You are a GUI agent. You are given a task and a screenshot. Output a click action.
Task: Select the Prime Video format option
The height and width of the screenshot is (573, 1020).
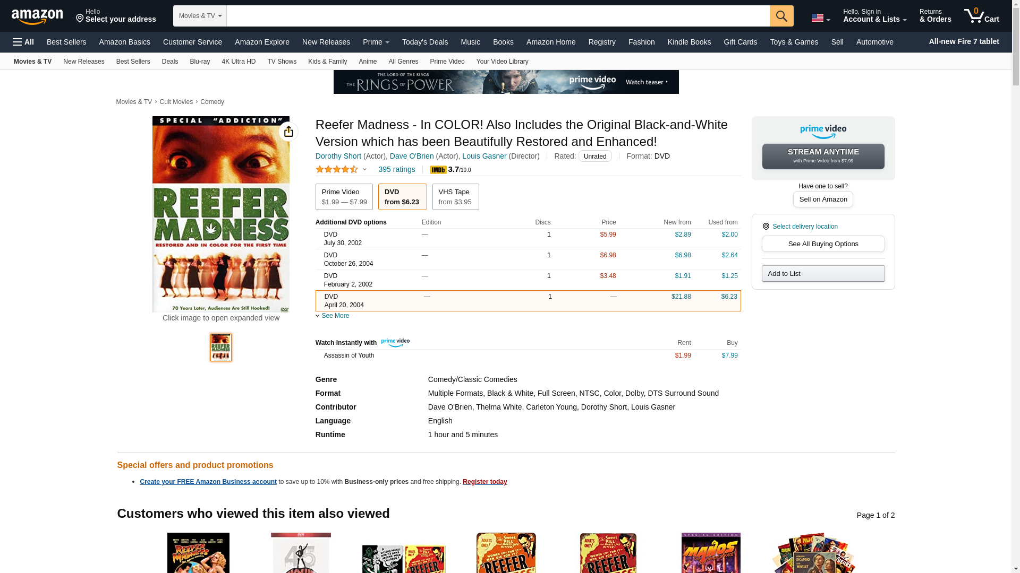[344, 197]
